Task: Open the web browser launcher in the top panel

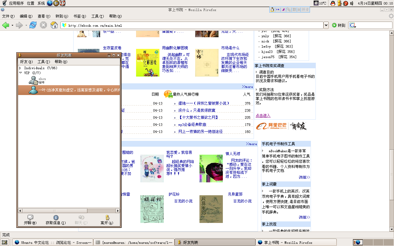Action: tap(50, 3)
